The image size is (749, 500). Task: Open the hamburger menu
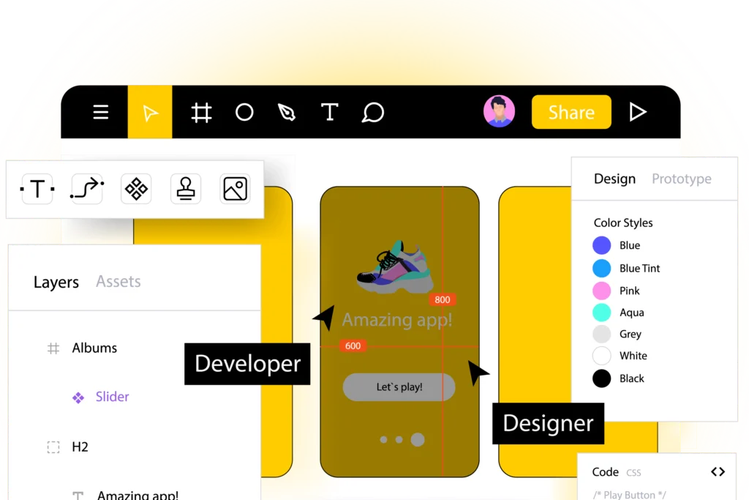(x=100, y=112)
